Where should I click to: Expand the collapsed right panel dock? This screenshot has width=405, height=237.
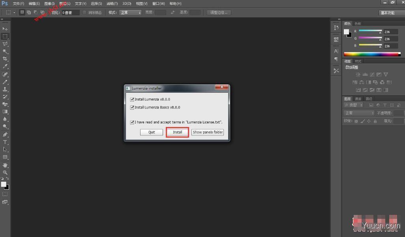[x=339, y=19]
